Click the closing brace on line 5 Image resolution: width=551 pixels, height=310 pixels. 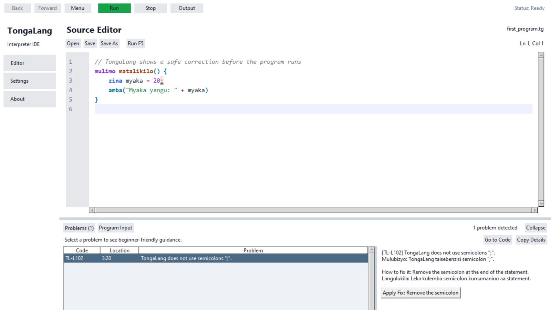pyautogui.click(x=96, y=100)
